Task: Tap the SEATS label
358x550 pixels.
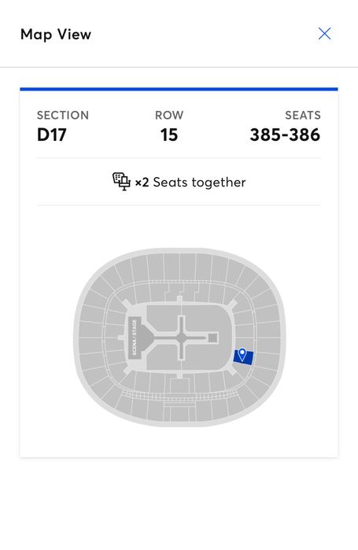Action: click(x=303, y=115)
